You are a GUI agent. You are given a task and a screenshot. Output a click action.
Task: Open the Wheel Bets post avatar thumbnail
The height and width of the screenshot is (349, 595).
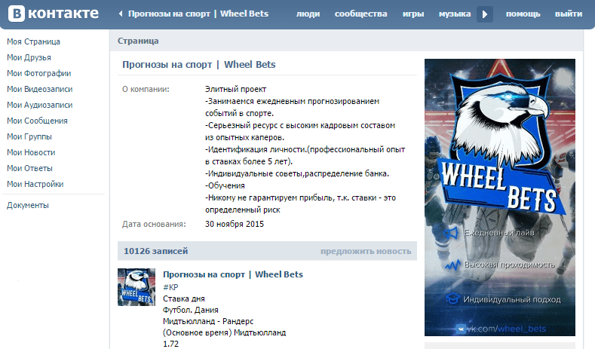point(136,287)
